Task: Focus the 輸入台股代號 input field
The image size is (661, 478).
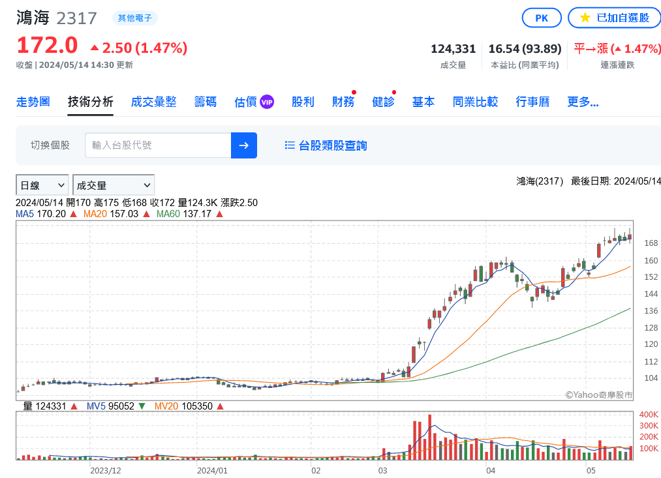Action: click(x=158, y=145)
